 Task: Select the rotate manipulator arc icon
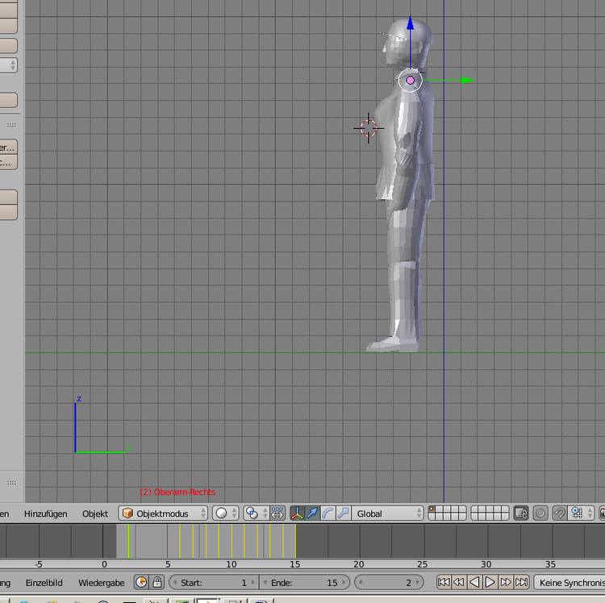point(328,514)
